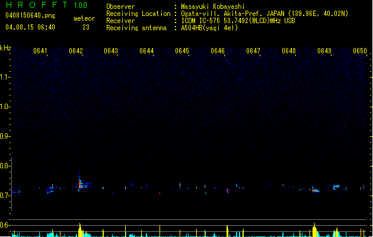Click the 0643 time marker

click(111, 51)
